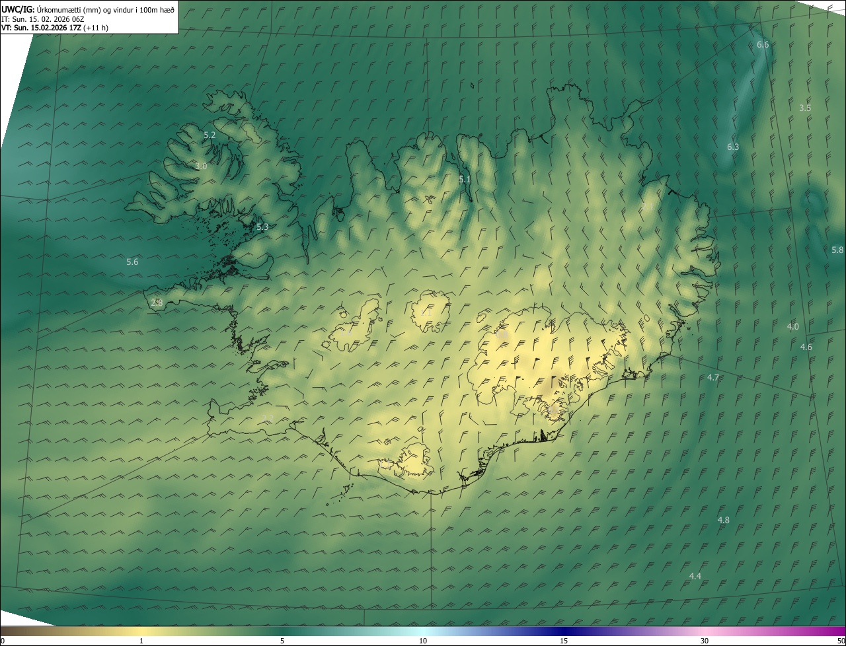This screenshot has width=846, height=646.
Task: Click the 2.8 value on the Snæfellsnes peninsula
Action: tap(157, 303)
